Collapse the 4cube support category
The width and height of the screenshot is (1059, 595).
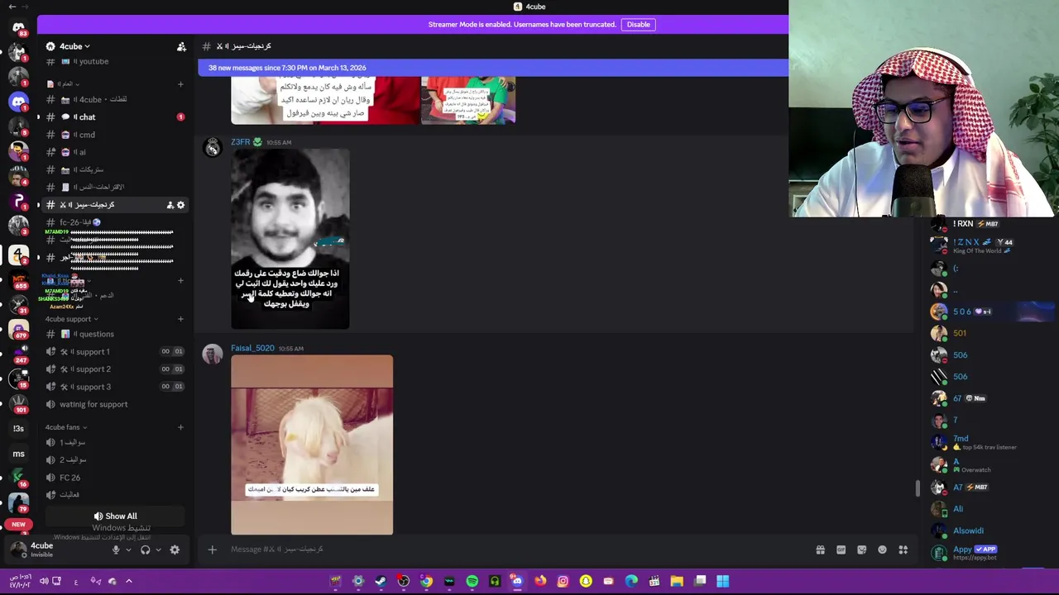71,319
